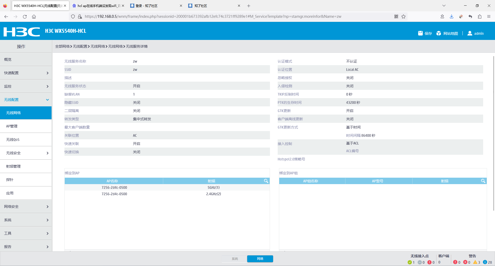
Task: Click the blue info alarm icon
Action: [485, 262]
